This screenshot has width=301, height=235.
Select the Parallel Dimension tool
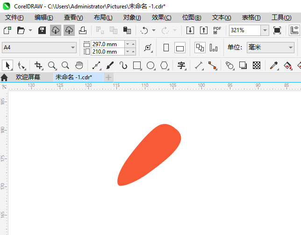[x=199, y=65]
